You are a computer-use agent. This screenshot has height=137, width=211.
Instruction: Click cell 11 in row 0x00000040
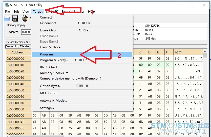[x=142, y=84]
